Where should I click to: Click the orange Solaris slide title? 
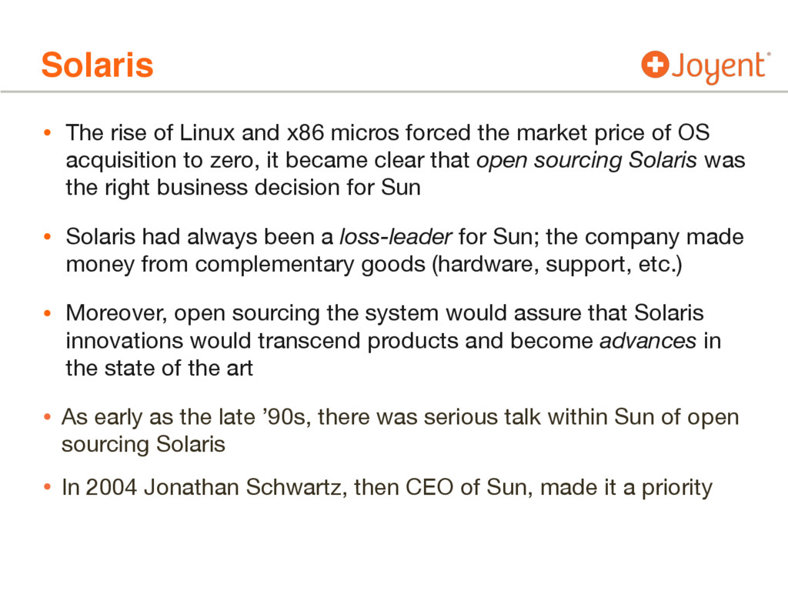pos(97,65)
